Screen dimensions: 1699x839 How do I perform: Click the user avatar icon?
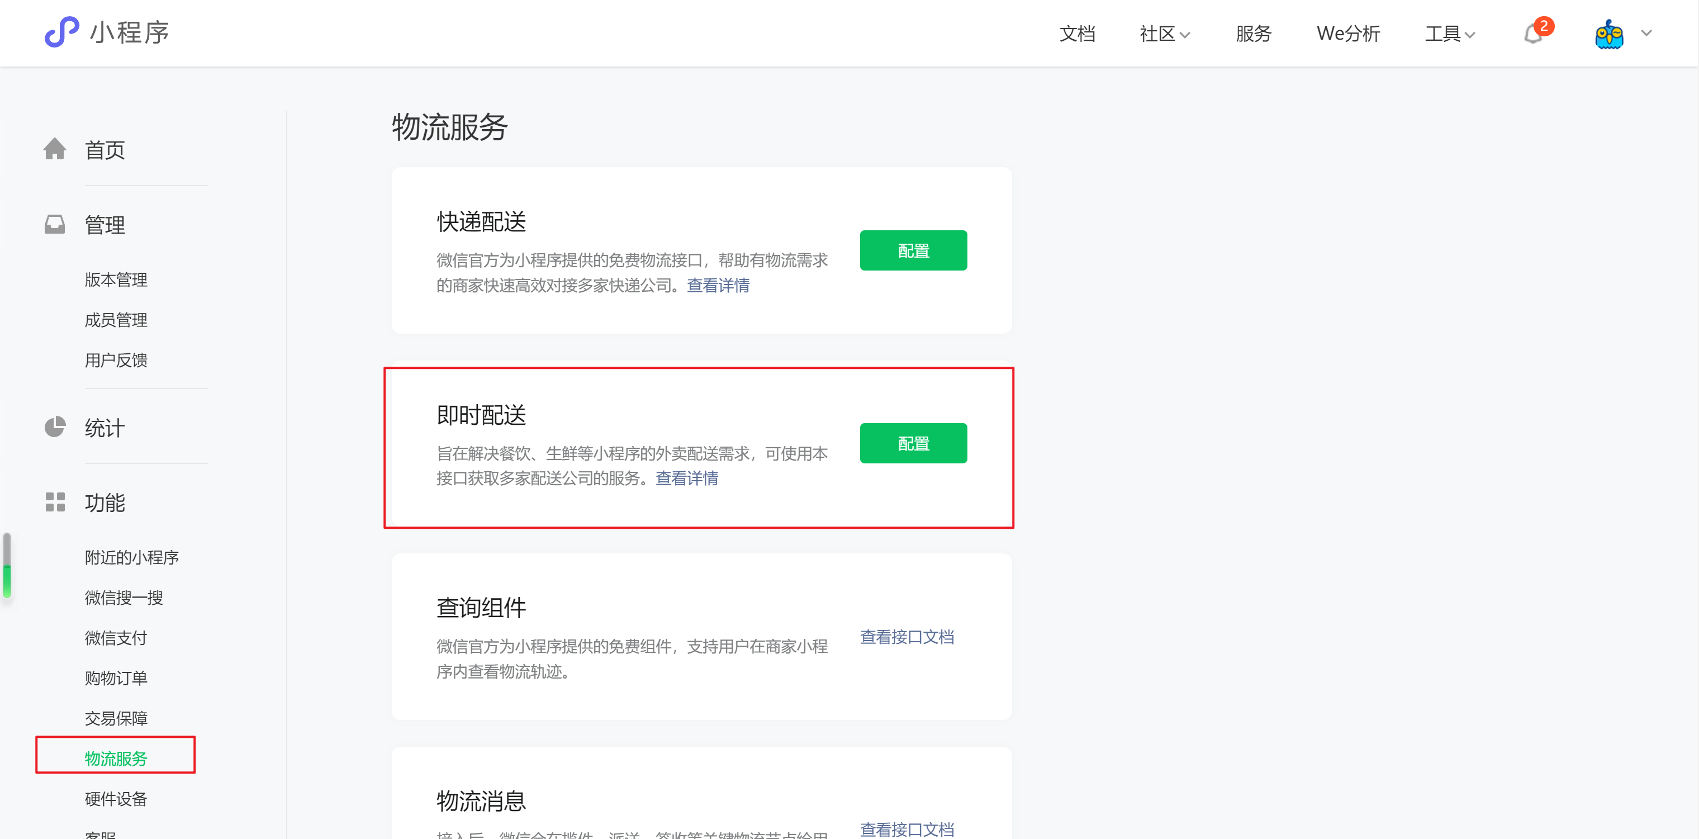pyautogui.click(x=1608, y=34)
